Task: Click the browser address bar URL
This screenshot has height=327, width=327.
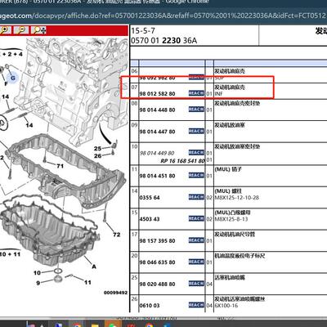Action: [x=163, y=16]
